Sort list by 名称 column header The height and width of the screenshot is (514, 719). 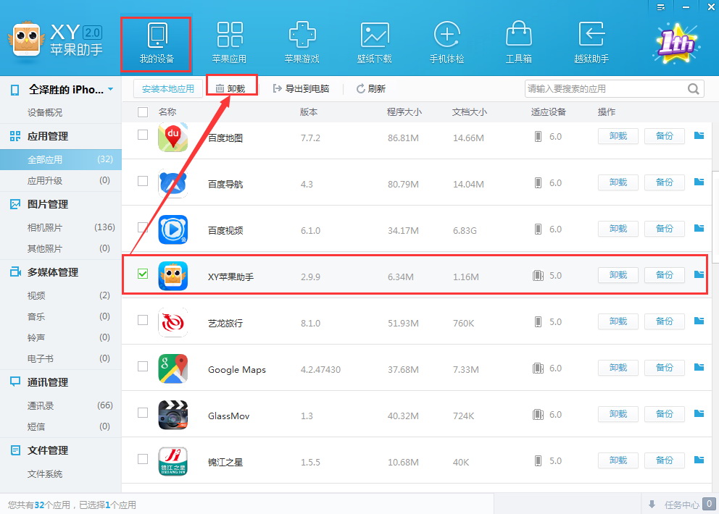coord(167,111)
